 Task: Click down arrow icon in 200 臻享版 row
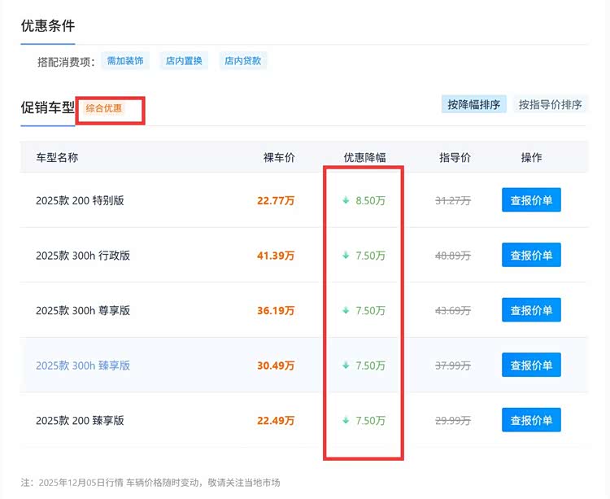coord(346,421)
